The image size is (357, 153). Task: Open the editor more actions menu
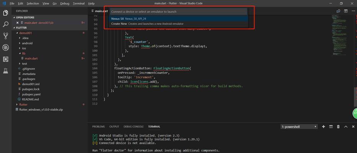tap(353, 11)
